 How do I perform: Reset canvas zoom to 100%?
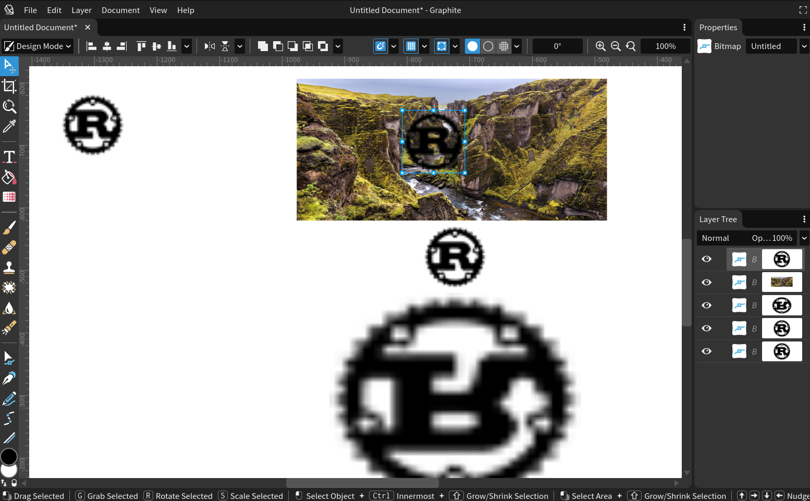point(631,46)
